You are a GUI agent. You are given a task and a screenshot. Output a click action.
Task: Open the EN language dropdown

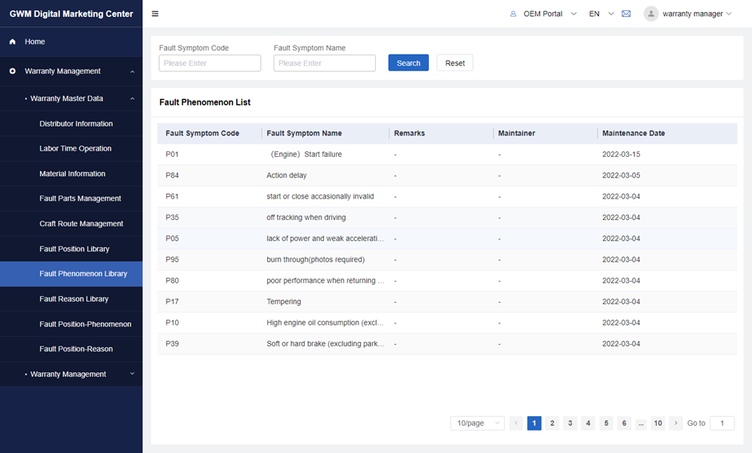[x=611, y=14]
